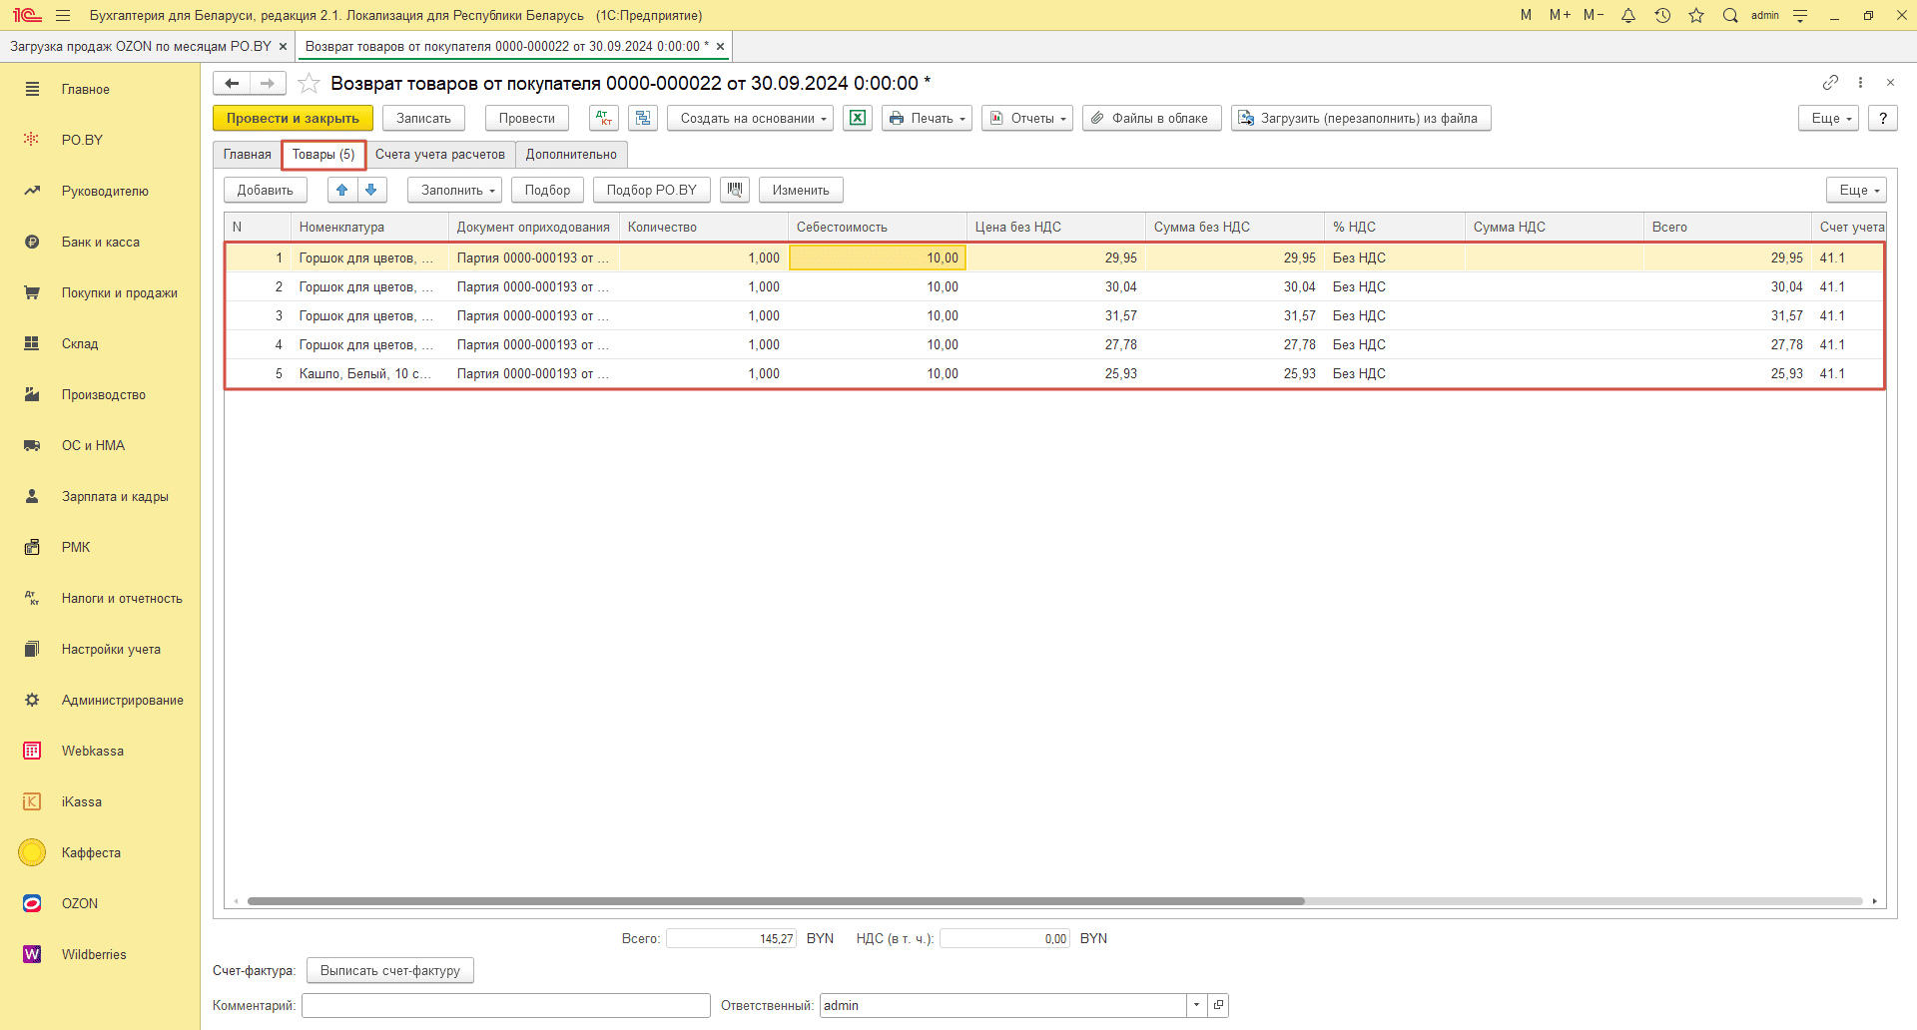Click the M− memory subtract button
The image size is (1917, 1030).
(1594, 15)
